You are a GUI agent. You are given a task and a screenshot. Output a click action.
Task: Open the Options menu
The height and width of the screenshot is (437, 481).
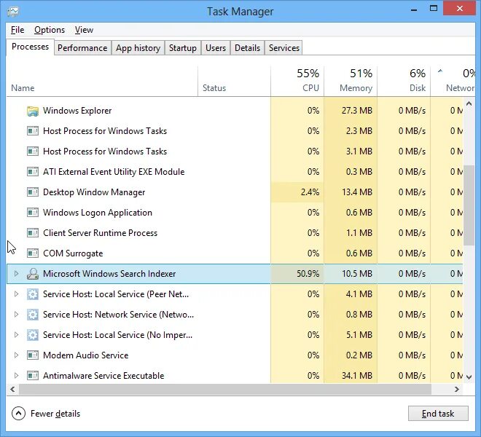coord(50,30)
